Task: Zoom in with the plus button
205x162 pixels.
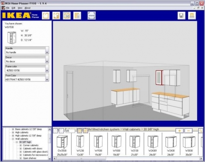Action: pyautogui.click(x=180, y=131)
